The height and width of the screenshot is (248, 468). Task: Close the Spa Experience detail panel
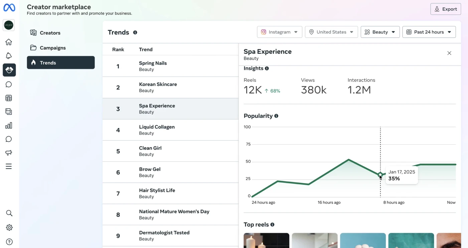point(449,53)
